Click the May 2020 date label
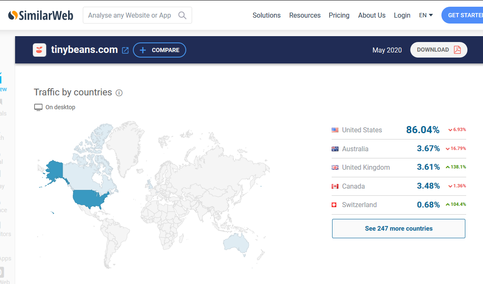483x284 pixels. (x=387, y=50)
